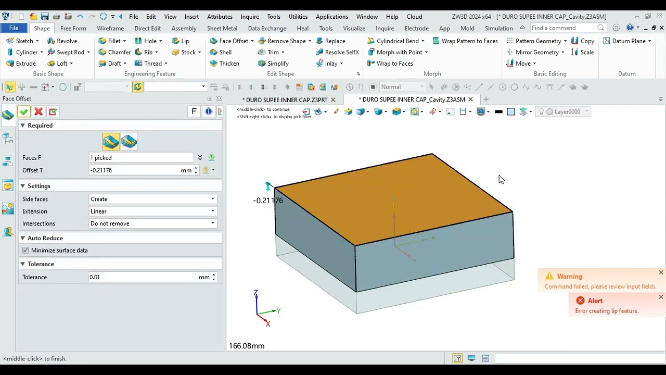Toggle Layer0000 light bulb visibility
This screenshot has height=375, width=666.
coord(541,111)
